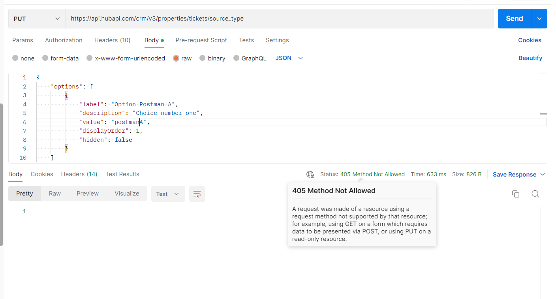
Task: Open the Cookies manager
Action: pos(530,40)
